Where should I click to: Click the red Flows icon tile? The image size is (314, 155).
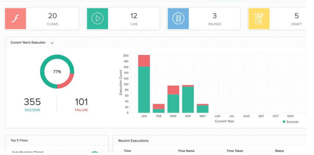[x=15, y=18]
